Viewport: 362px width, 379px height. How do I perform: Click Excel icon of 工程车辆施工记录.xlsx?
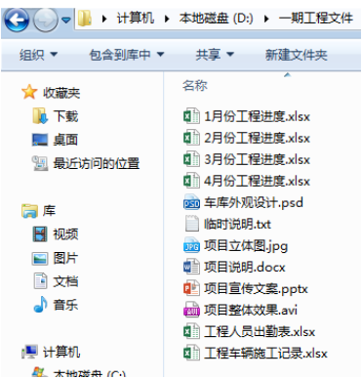[x=191, y=353]
